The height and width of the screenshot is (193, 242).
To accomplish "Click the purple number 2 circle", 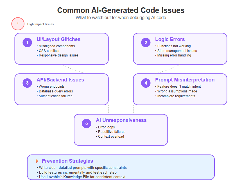I will [146, 42].
